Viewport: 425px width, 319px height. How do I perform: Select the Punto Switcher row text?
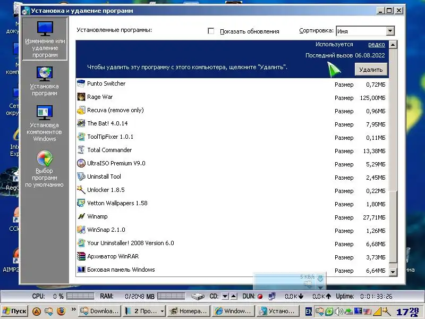point(106,83)
